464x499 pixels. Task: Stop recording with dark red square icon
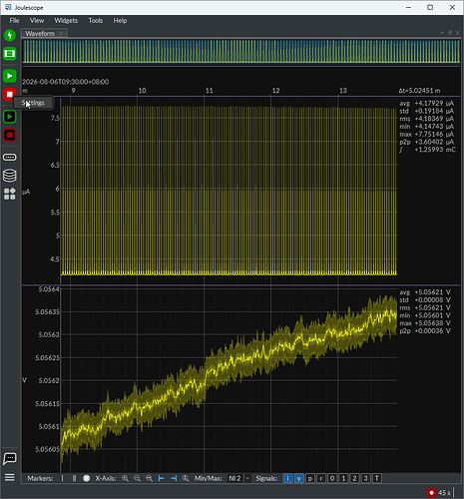coord(10,135)
